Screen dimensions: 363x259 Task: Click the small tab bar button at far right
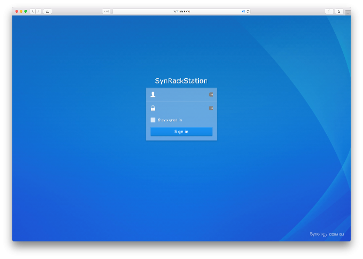tap(348, 12)
